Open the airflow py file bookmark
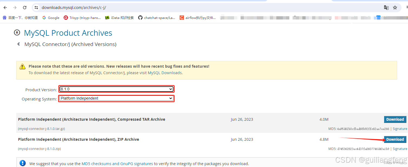408x167 pixels. 198,18
